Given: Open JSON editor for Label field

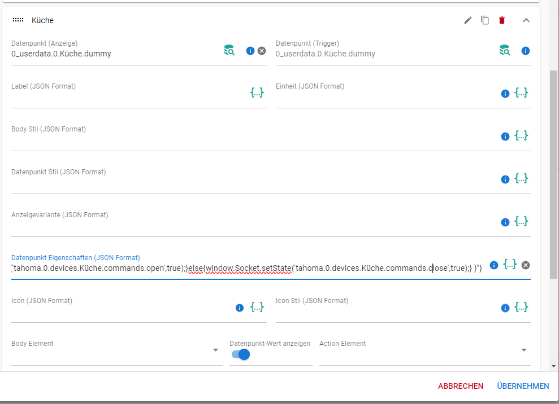Looking at the screenshot, I should pos(257,93).
